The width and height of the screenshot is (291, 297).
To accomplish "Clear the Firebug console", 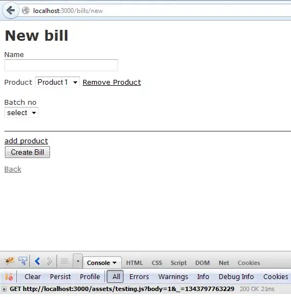I will (33, 277).
